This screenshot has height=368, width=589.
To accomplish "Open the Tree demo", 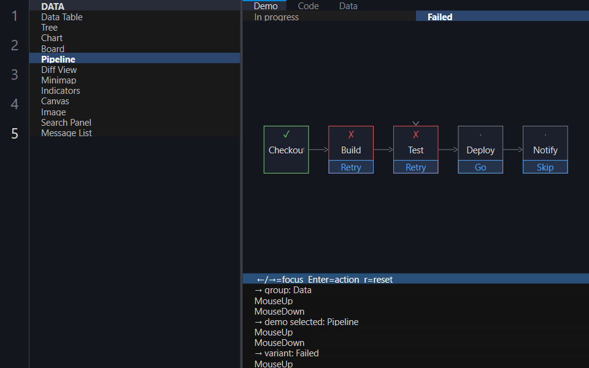I will [x=134, y=28].
